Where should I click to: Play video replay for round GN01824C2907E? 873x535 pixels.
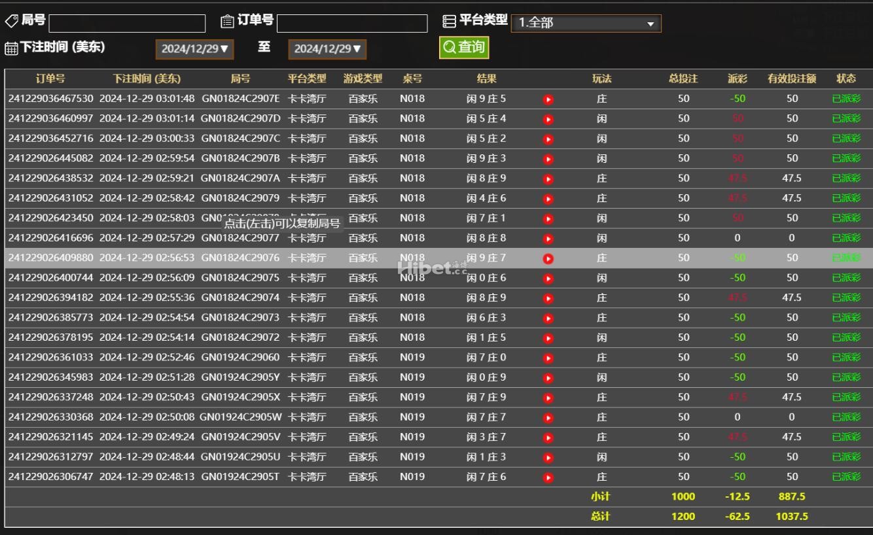[548, 99]
